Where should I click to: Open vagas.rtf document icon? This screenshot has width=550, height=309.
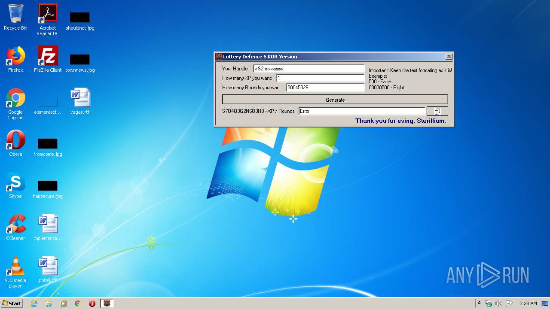click(x=80, y=101)
